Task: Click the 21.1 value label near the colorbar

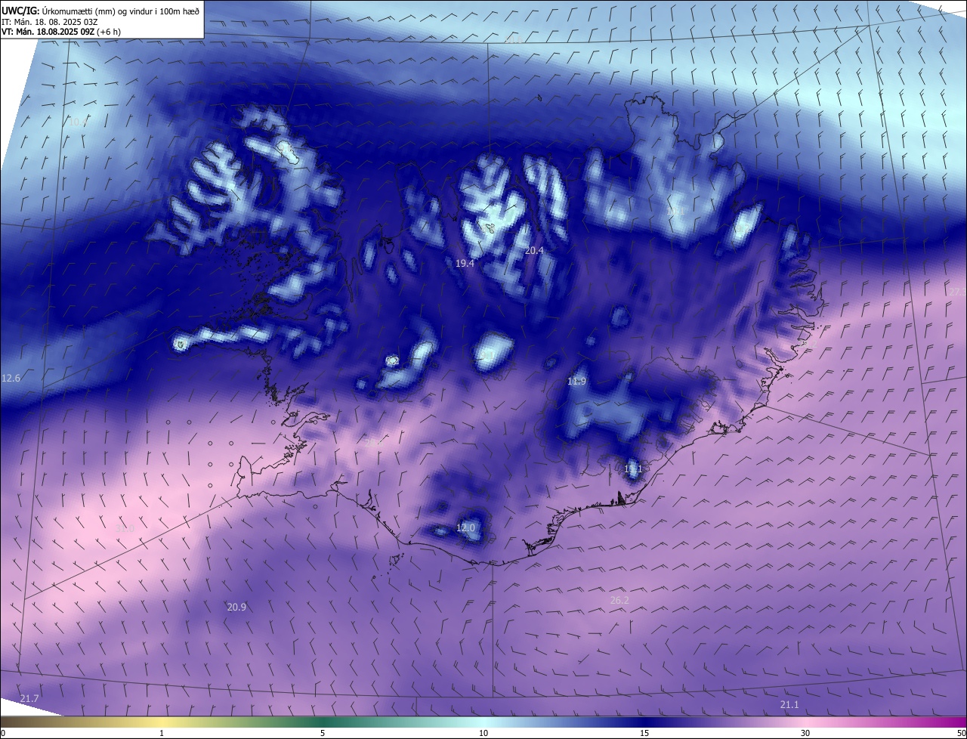Action: pos(789,704)
